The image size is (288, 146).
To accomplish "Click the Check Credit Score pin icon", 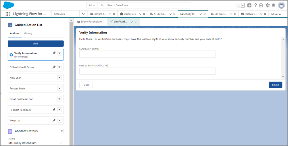I will pos(54,67).
